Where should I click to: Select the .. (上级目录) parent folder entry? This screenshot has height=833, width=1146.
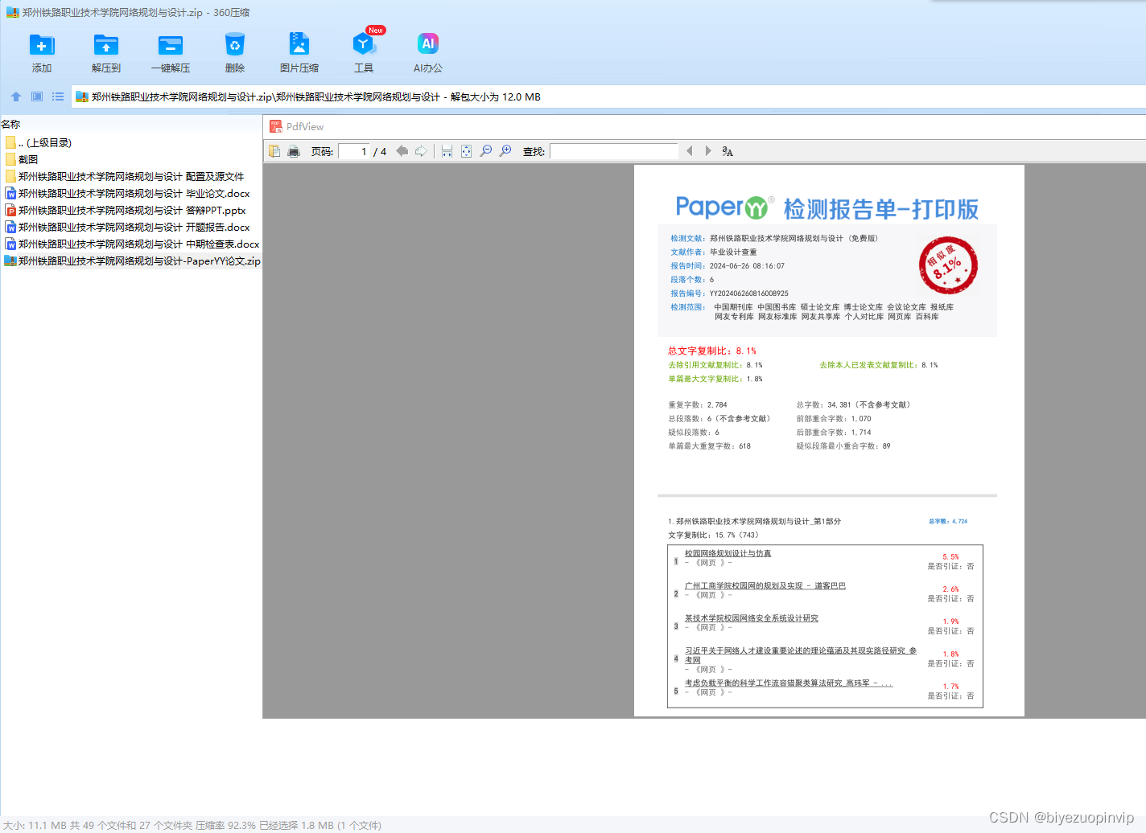(39, 142)
